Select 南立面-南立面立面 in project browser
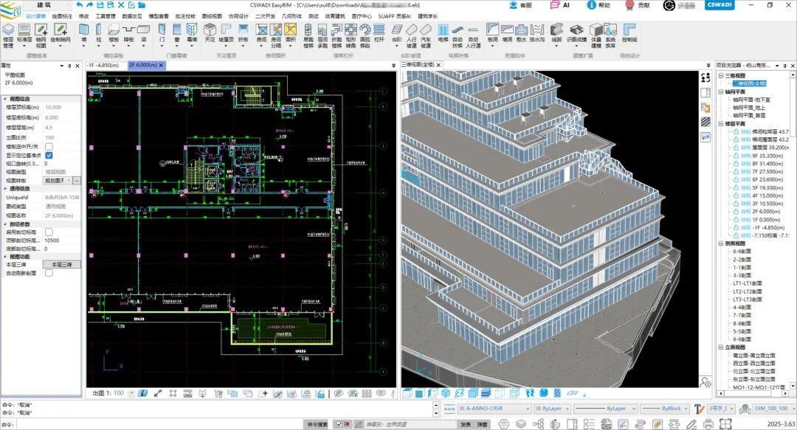This screenshot has width=797, height=430. [x=753, y=356]
